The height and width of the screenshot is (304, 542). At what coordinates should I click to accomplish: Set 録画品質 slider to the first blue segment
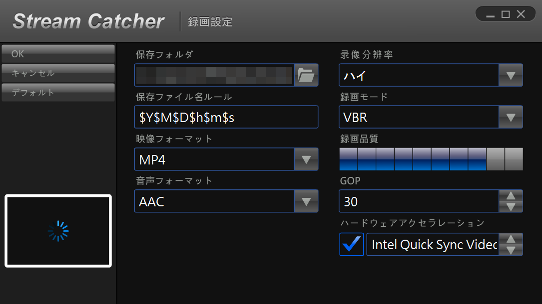click(349, 159)
